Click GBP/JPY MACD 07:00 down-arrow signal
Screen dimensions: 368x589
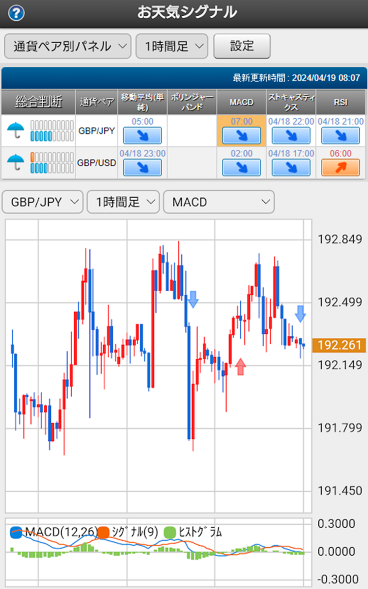[x=241, y=136]
